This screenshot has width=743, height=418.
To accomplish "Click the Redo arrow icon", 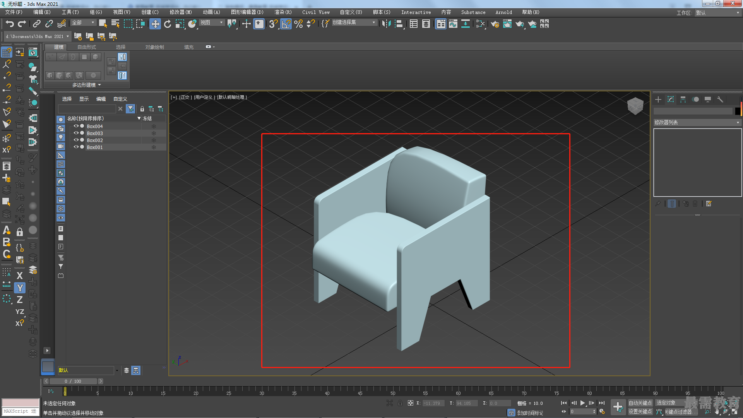I will tap(22, 24).
